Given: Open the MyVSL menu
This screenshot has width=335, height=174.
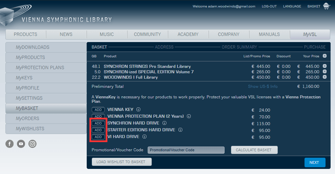Looking at the screenshot, I should pos(310,34).
